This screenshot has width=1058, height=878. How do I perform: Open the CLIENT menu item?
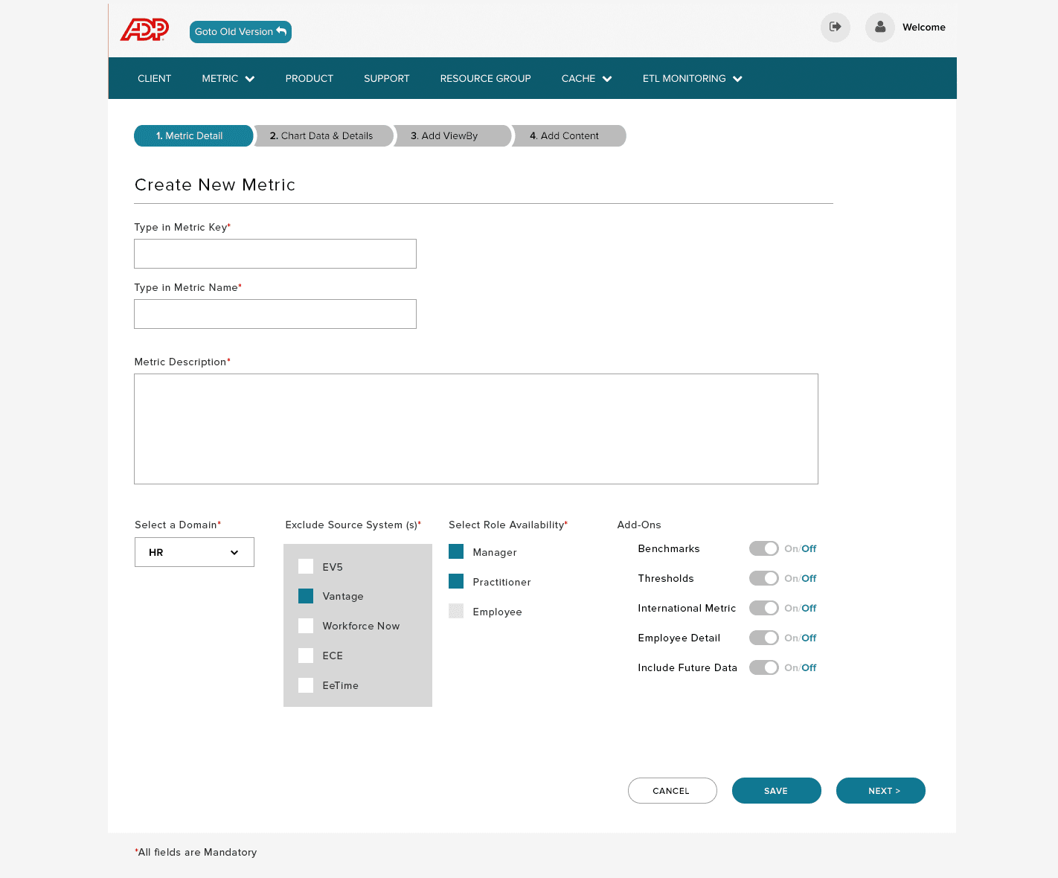pos(155,78)
